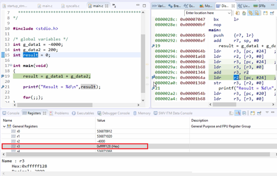Pin Disassembly to debug context
The width and height of the screenshot is (277, 176).
pos(272,13)
